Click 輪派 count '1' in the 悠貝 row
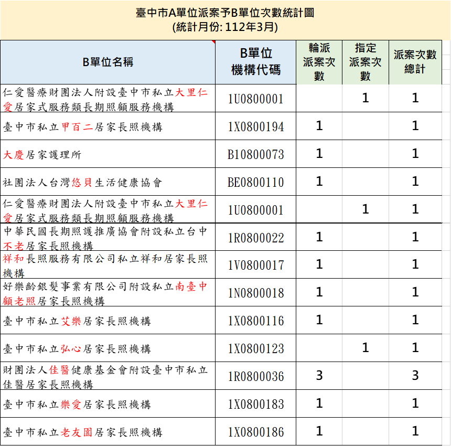451x446 pixels. (x=319, y=181)
